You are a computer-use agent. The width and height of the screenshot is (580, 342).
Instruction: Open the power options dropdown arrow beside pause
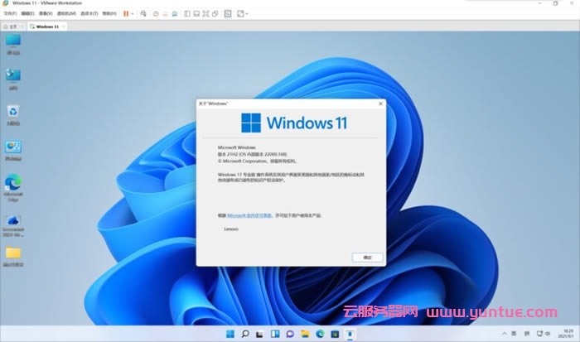tap(133, 13)
